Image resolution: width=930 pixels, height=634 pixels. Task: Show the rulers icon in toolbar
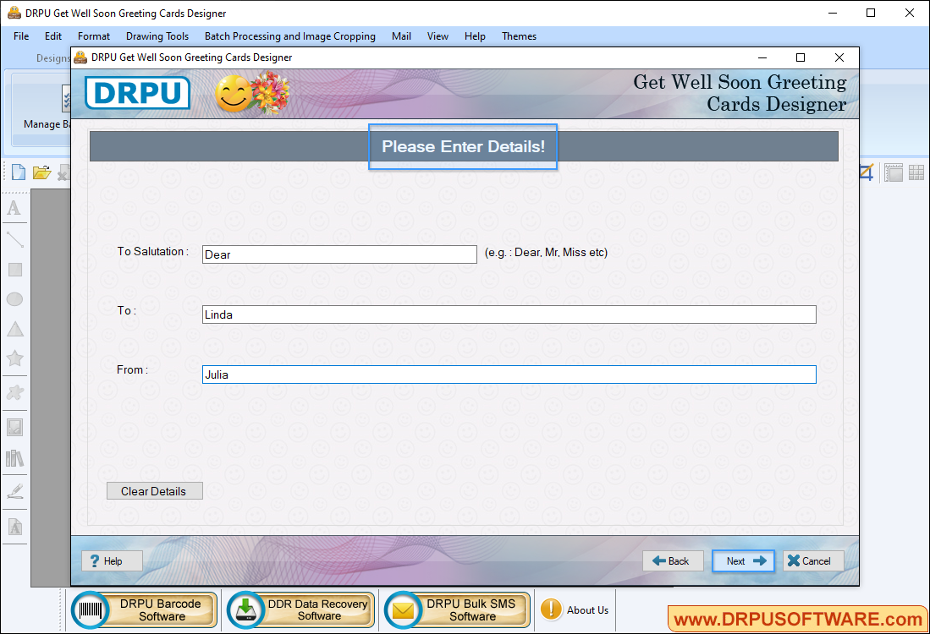point(894,172)
